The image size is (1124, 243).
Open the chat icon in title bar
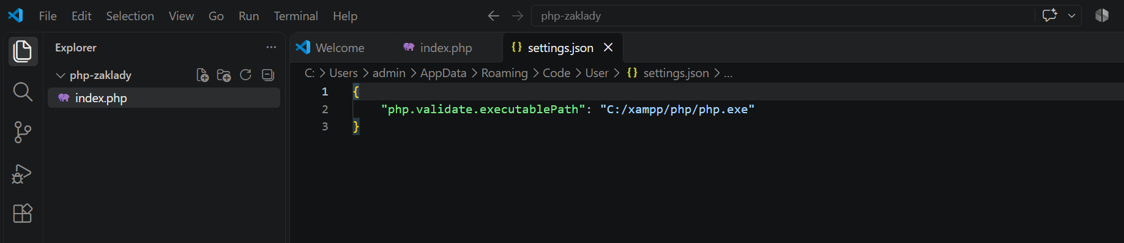[1050, 15]
